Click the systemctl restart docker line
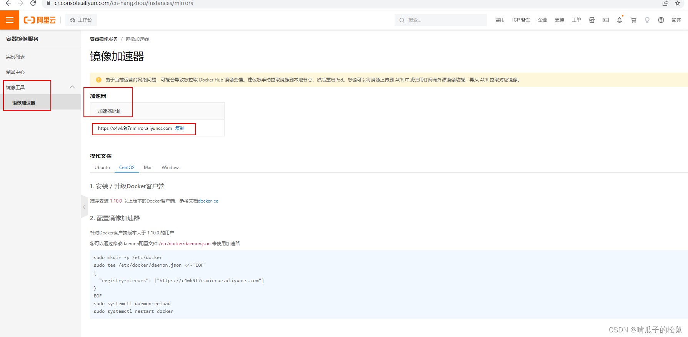Screen dimensions: 688x337 (133, 311)
